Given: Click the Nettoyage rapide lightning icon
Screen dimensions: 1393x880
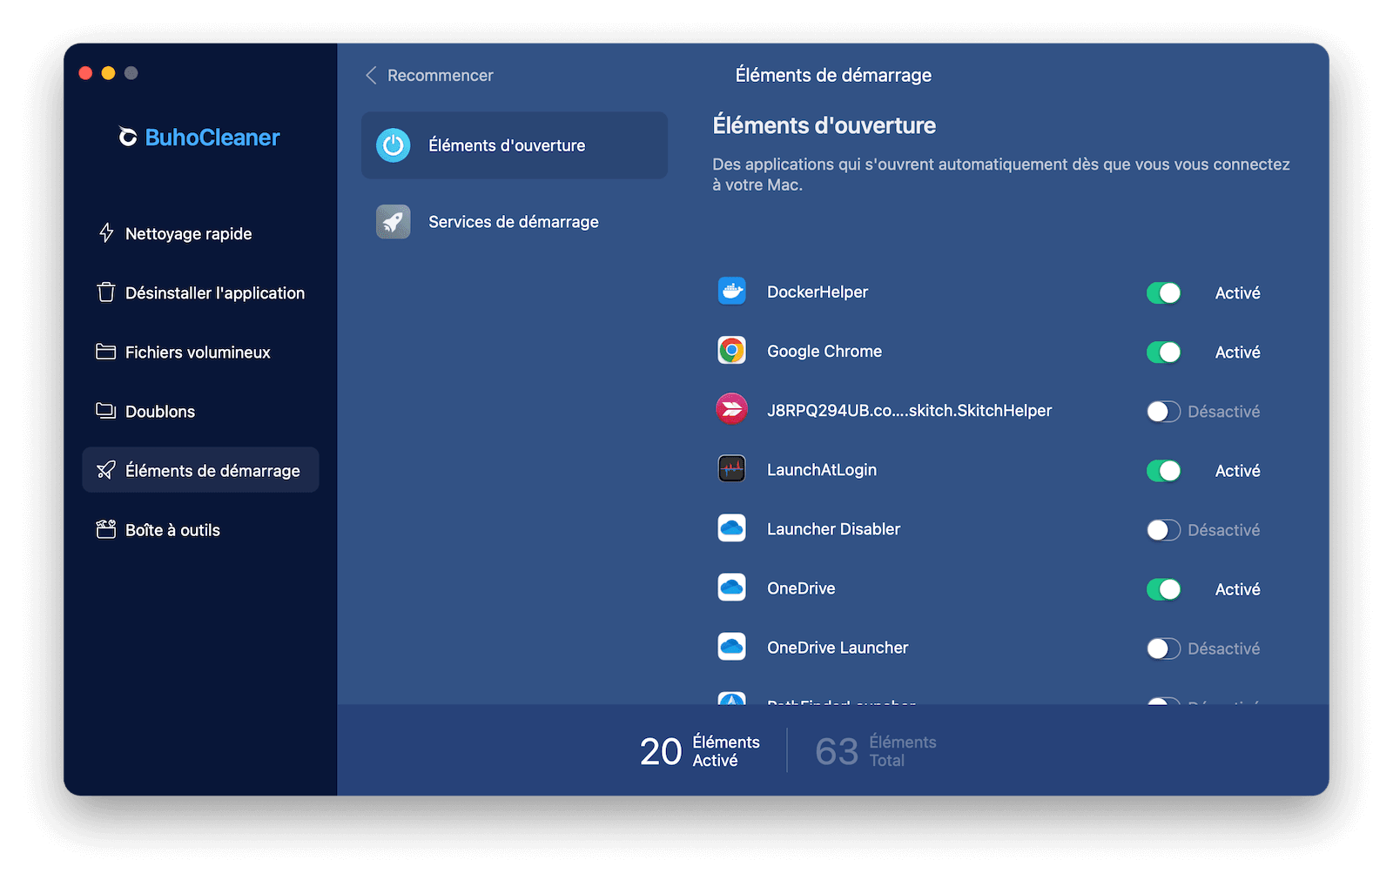Looking at the screenshot, I should pos(106,233).
